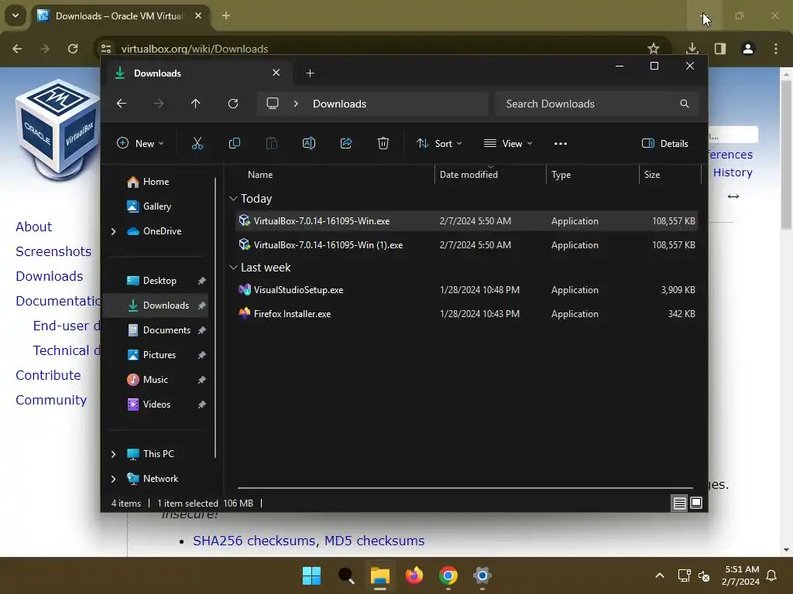
Task: Open the Chrome profile avatar
Action: (x=748, y=49)
